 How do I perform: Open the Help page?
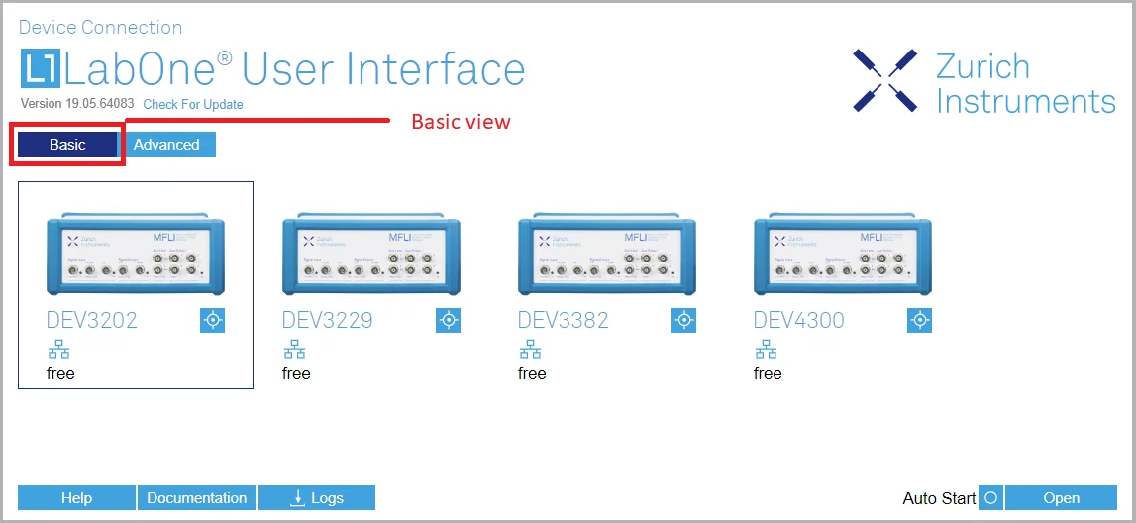click(x=77, y=498)
